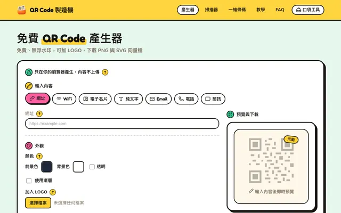Click the QR Code 製造機 site title

(x=51, y=10)
